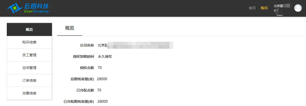
Task: Open 购买续费 from the sidebar
Action: coord(29,42)
